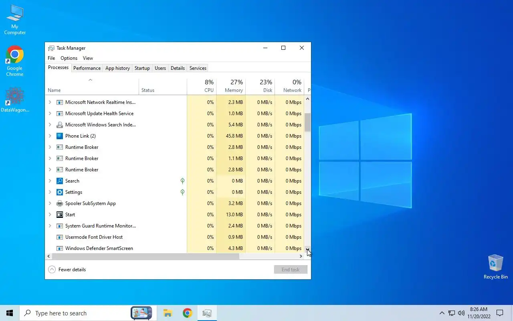Expand the Phone Link (2) process group
This screenshot has width=513, height=321.
tap(50, 136)
